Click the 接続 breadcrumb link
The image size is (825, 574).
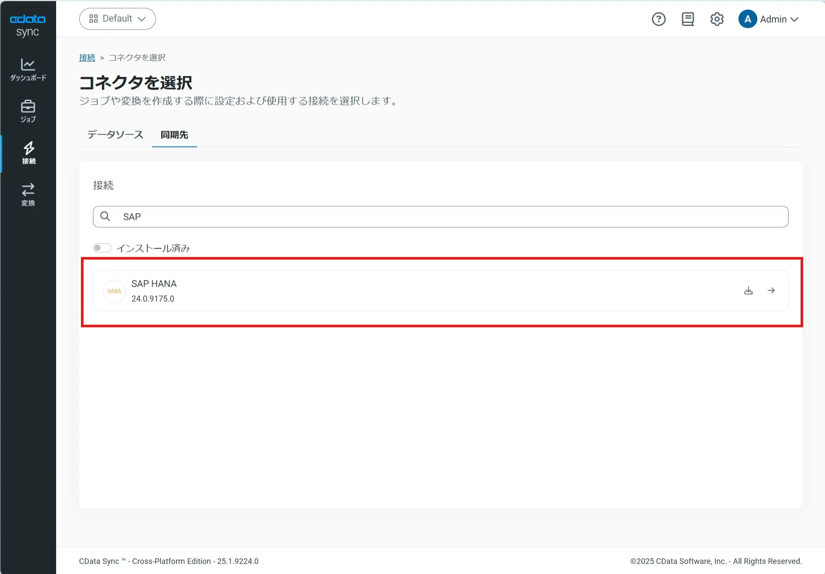(x=87, y=57)
